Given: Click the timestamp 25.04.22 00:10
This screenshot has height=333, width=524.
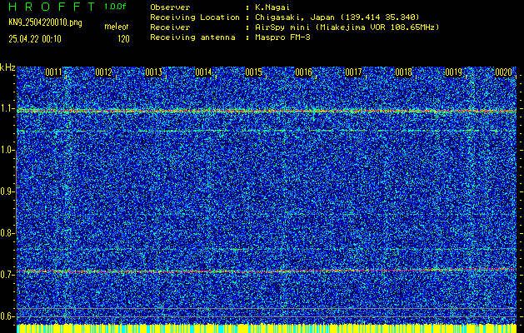Looking at the screenshot, I should (x=35, y=39).
